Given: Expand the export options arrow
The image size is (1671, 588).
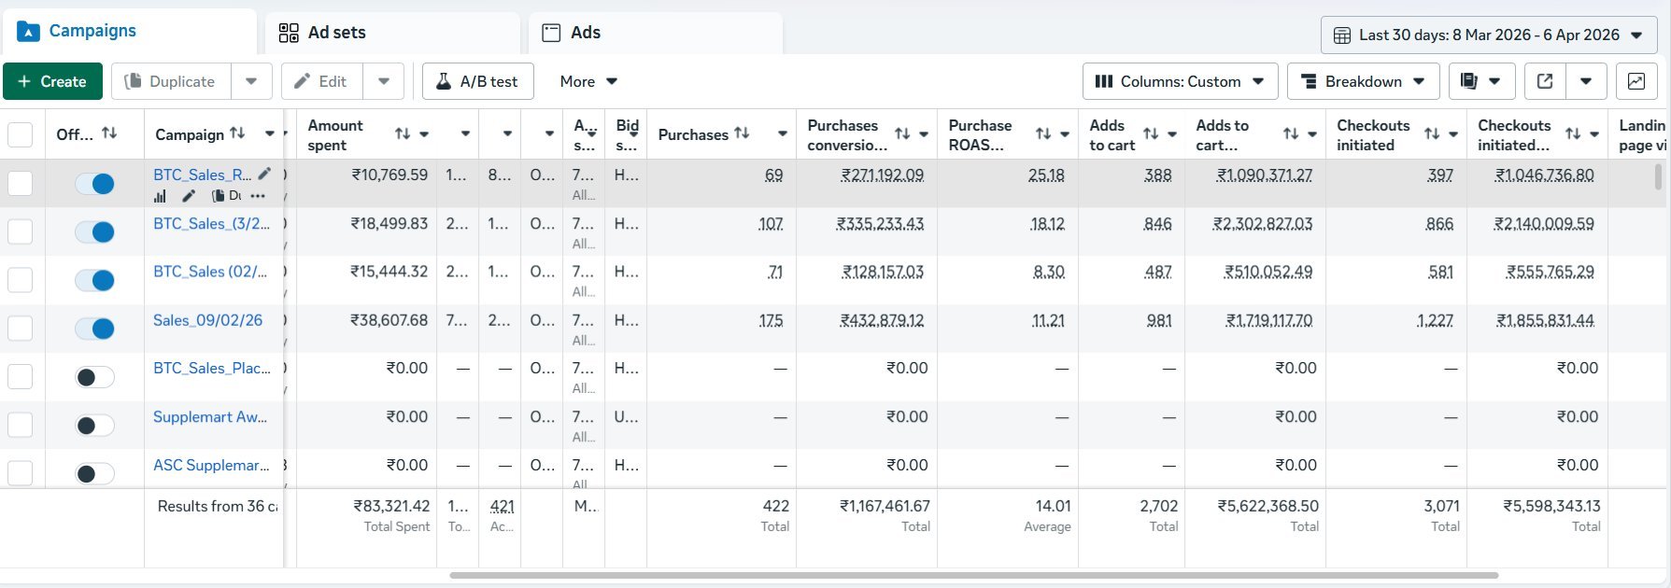Looking at the screenshot, I should point(1586,81).
